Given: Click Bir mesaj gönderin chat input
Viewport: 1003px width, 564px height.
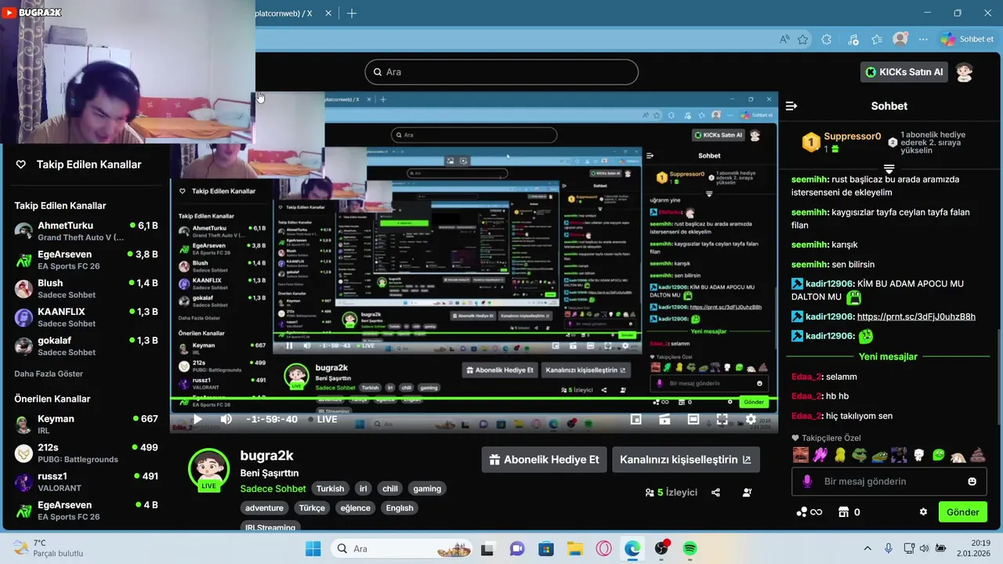Looking at the screenshot, I should pyautogui.click(x=889, y=481).
